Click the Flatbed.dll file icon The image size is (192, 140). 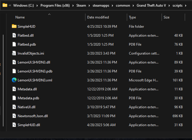coord(14,35)
